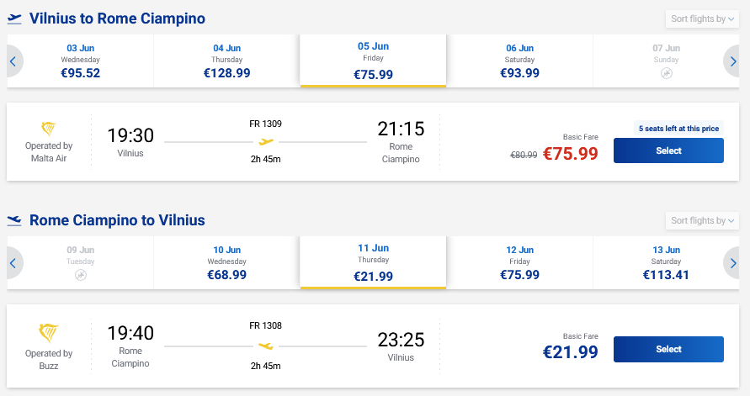Image resolution: width=750 pixels, height=396 pixels.
Task: Select the 10 Jun Wednesday date tab
Action: pyautogui.click(x=227, y=262)
